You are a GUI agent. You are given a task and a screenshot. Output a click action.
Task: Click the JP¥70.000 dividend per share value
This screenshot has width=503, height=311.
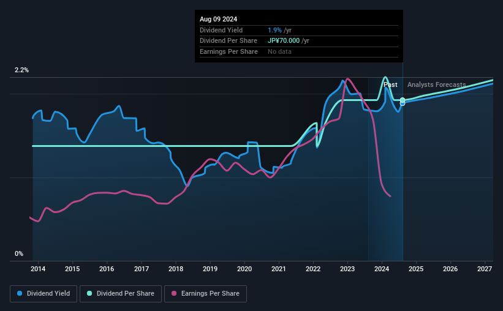tap(284, 41)
